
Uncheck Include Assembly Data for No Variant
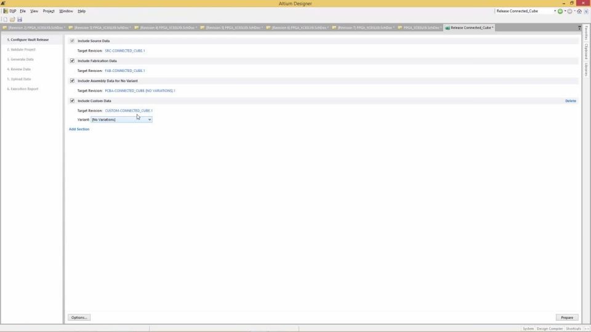[72, 81]
